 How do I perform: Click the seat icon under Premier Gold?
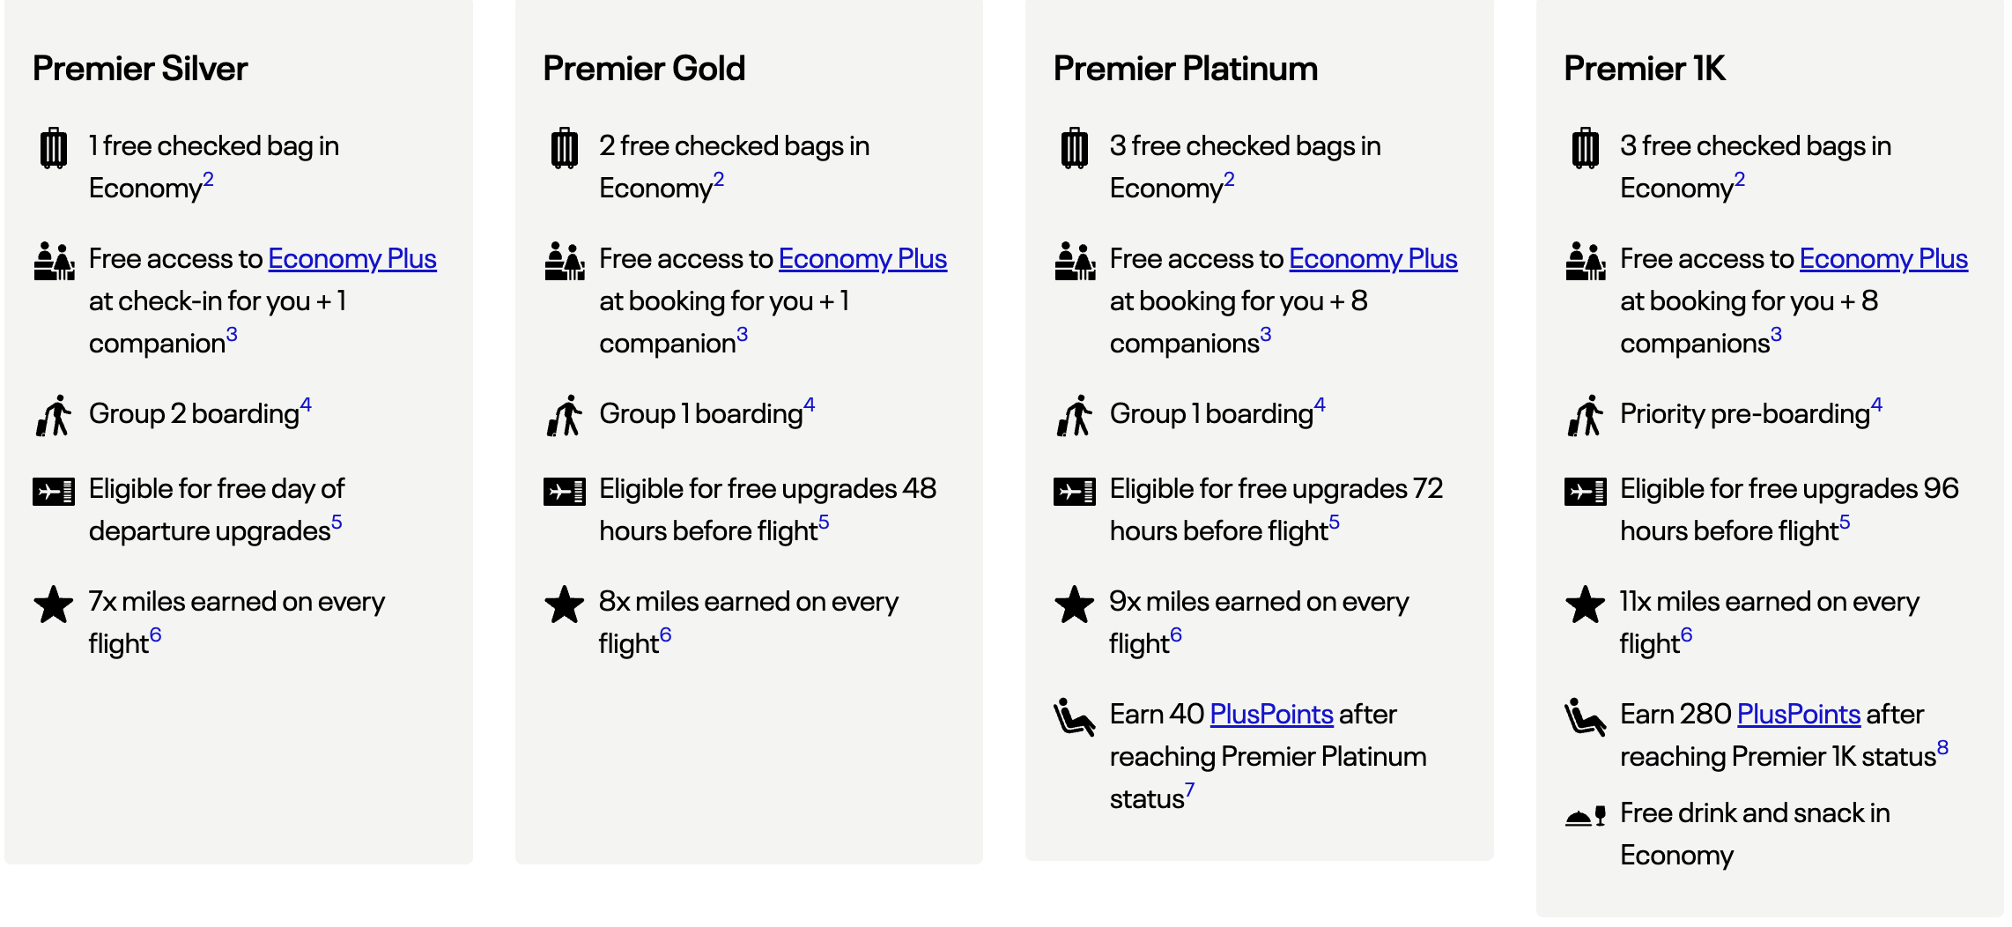point(565,262)
